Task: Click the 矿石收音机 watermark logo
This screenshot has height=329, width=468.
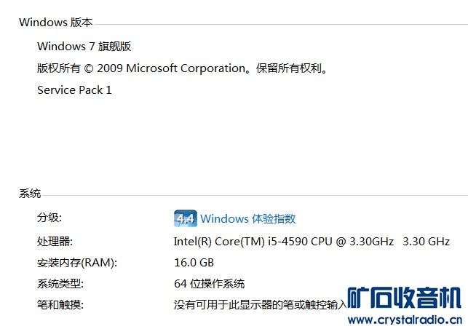Action: 403,298
